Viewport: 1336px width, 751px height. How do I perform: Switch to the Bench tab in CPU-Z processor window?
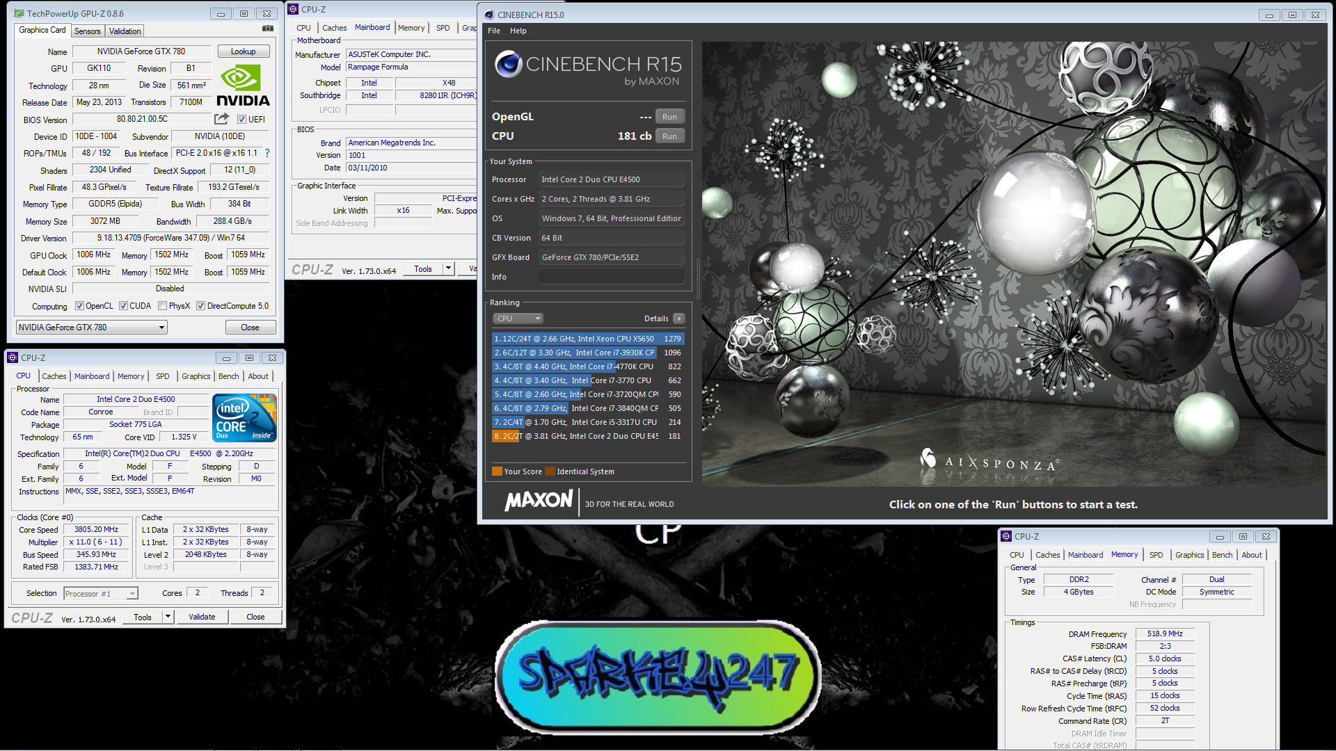coord(228,376)
